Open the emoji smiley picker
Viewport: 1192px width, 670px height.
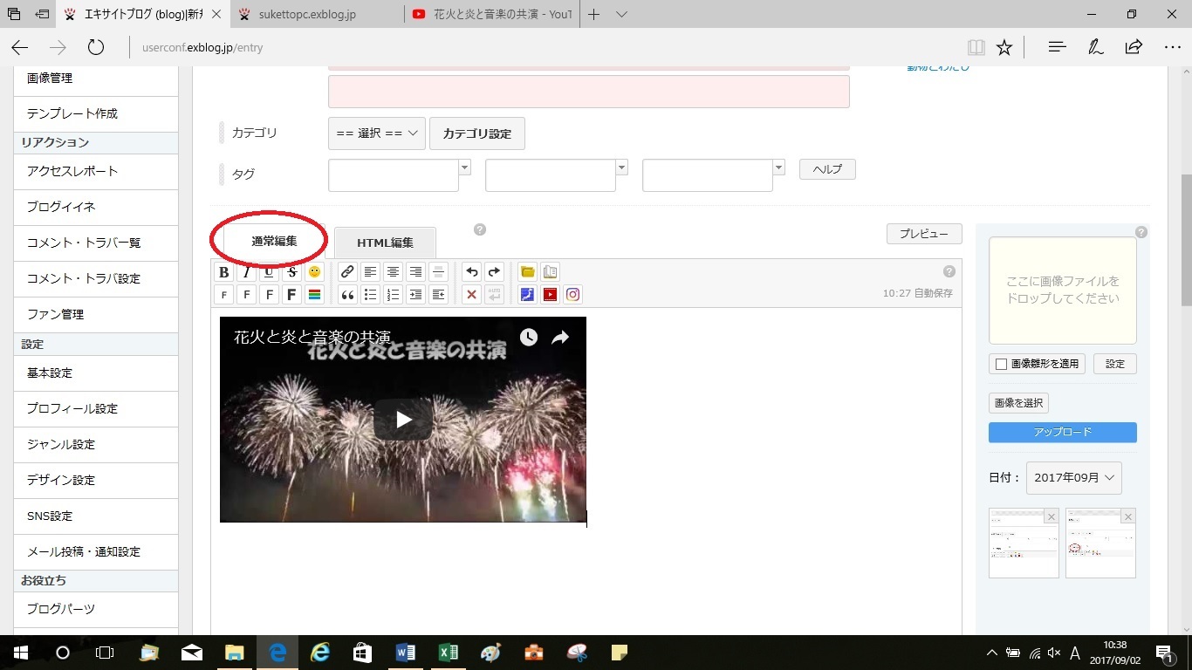pyautogui.click(x=315, y=272)
